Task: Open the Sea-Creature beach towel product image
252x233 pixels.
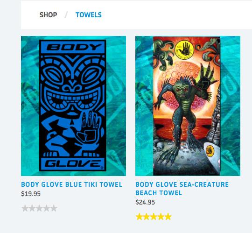Action: 188,106
